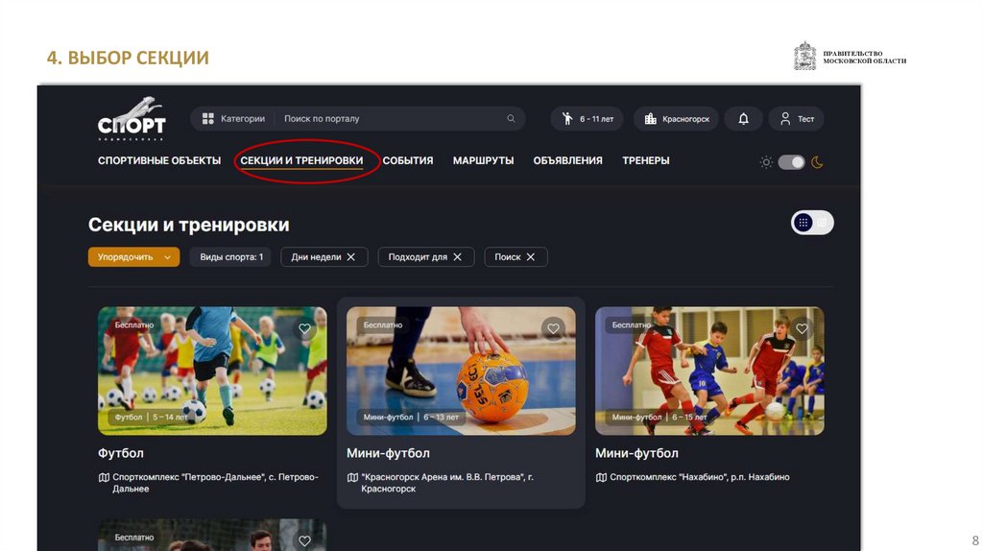Viewport: 983px width, 551px height.
Task: Open the Тест user profile button
Action: (x=796, y=118)
